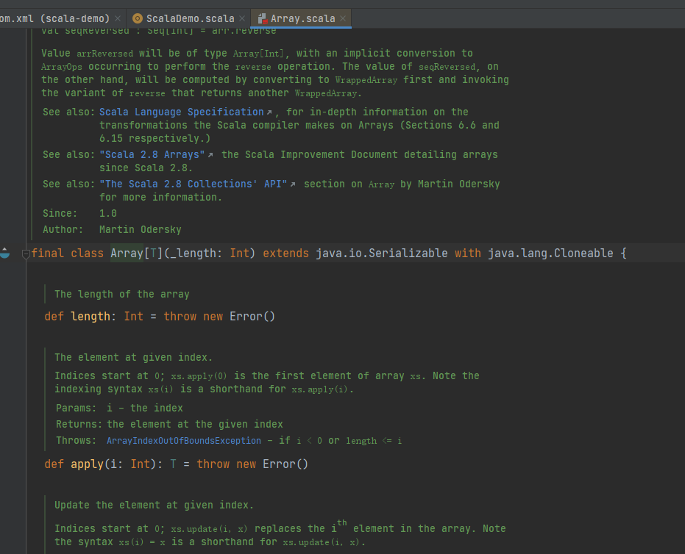Open the Scala Language Specification link
This screenshot has height=554, width=685.
point(181,112)
